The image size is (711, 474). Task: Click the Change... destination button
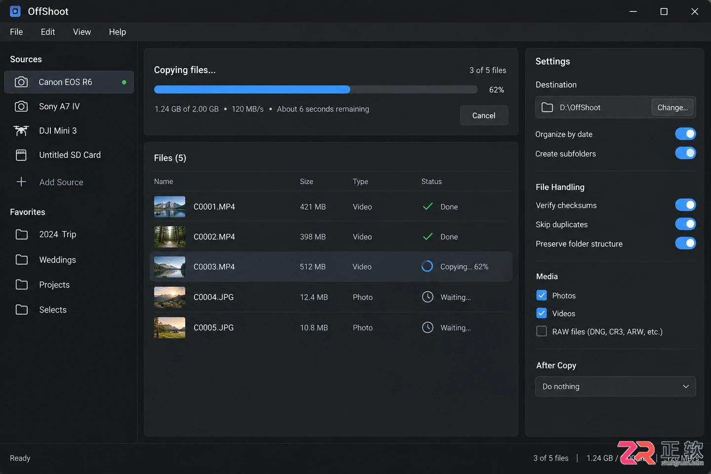[x=672, y=107]
